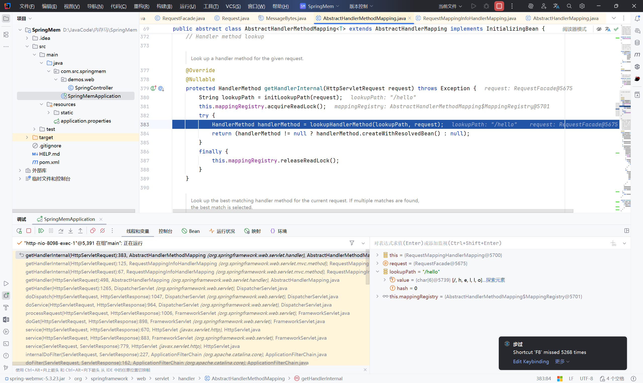Stop the debug session with red square
Screen dimensions: 643x383
pos(29,231)
